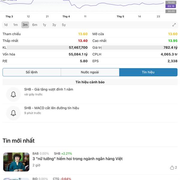This screenshot has height=180, width=180.
Task: Tap the Cao nhất value 13.95
Action: [x=173, y=41]
